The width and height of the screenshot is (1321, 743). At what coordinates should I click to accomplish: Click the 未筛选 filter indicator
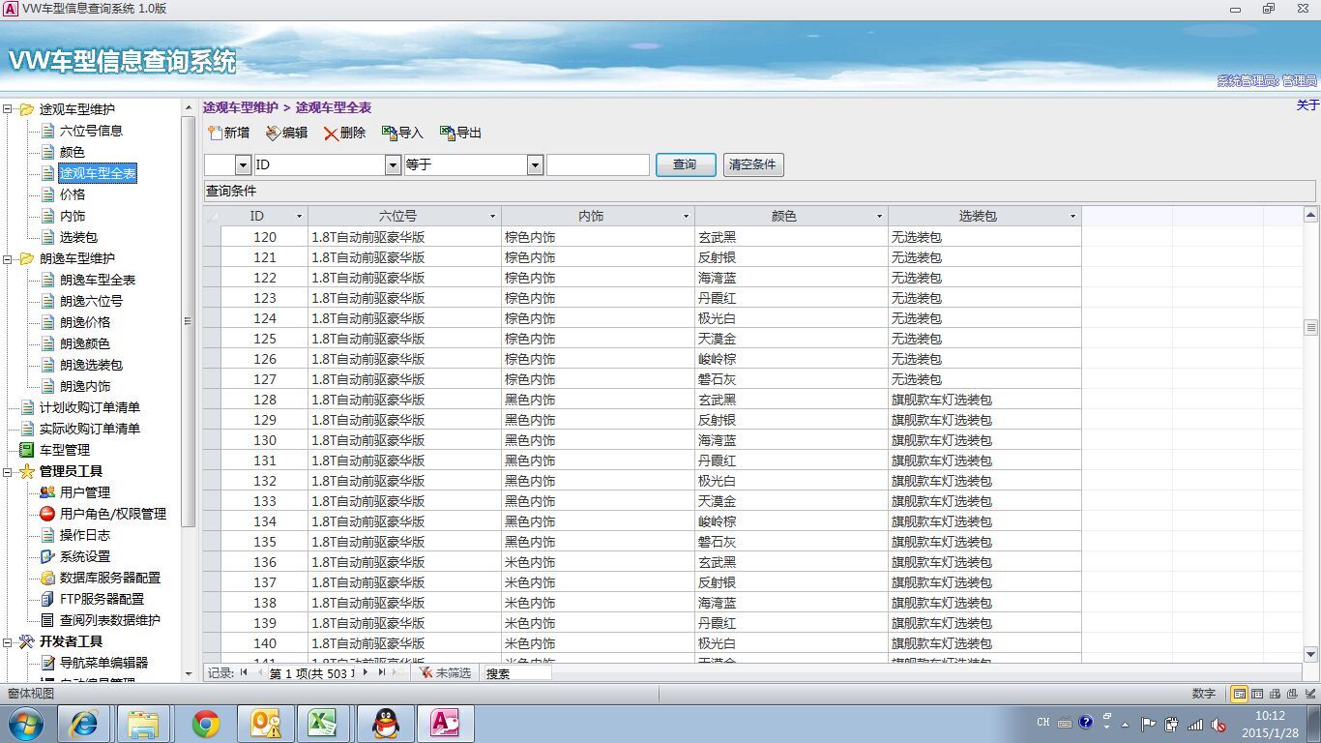(446, 672)
